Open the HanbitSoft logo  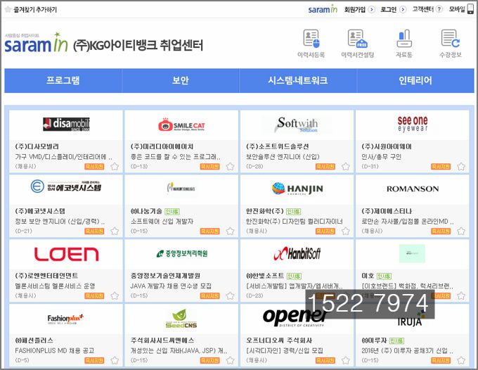click(297, 253)
